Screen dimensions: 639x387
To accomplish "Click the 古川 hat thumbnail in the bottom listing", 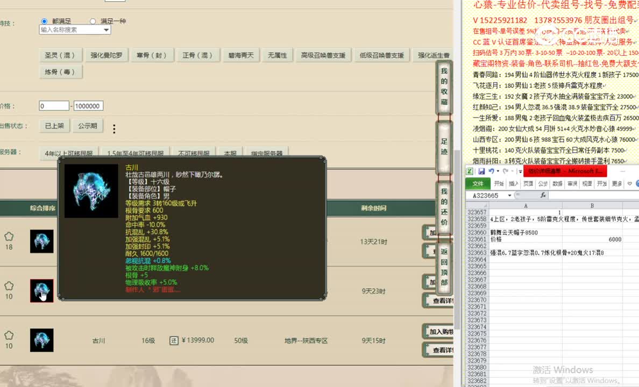I will pyautogui.click(x=41, y=340).
